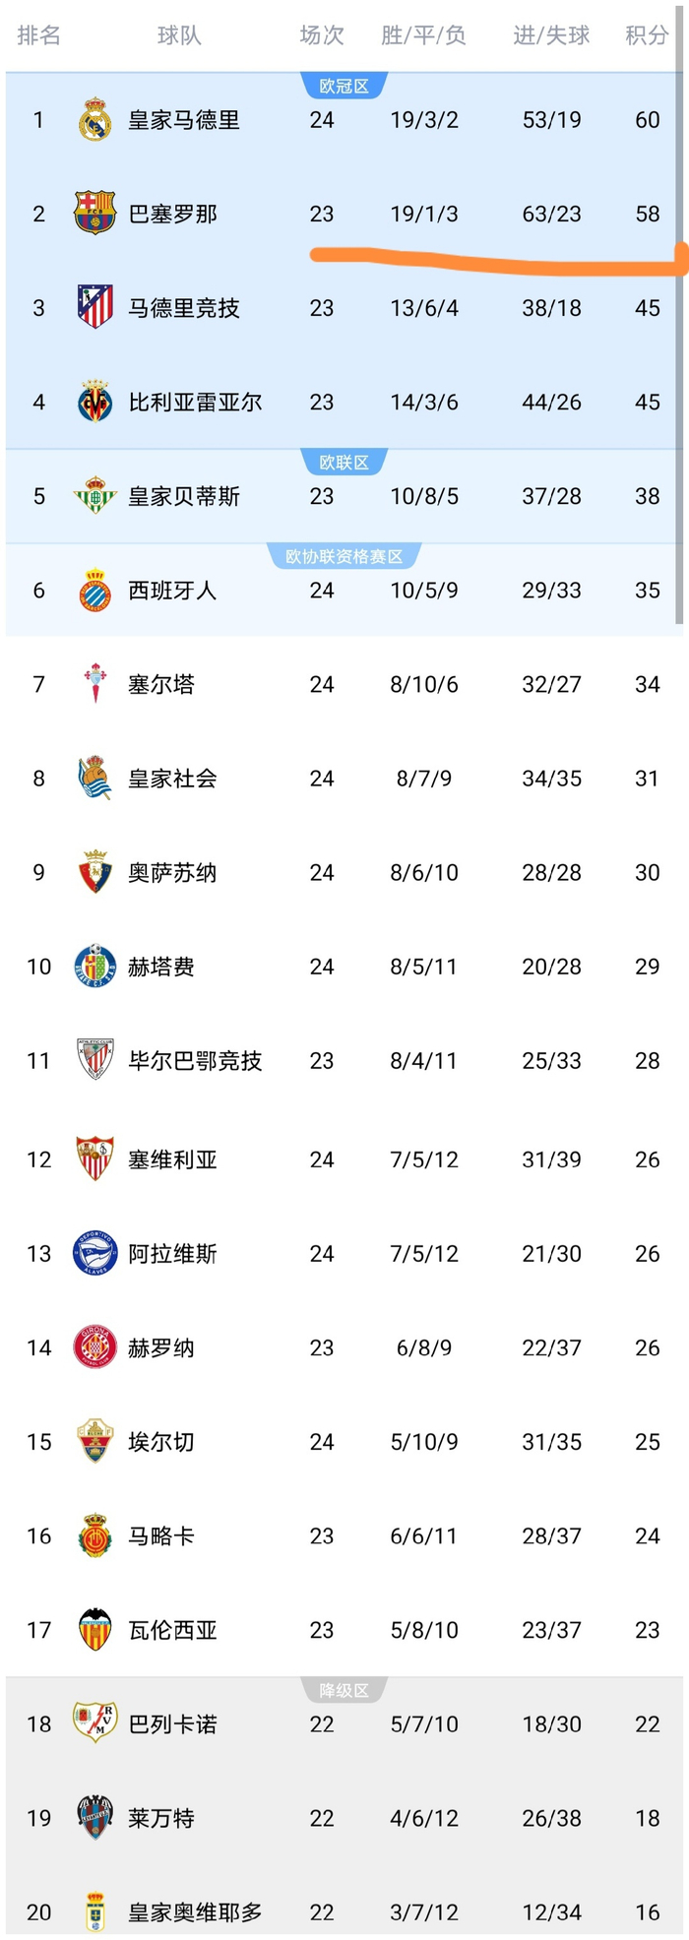This screenshot has width=689, height=1940.
Task: Click the 欧协联资格赛区 label
Action: click(x=344, y=557)
